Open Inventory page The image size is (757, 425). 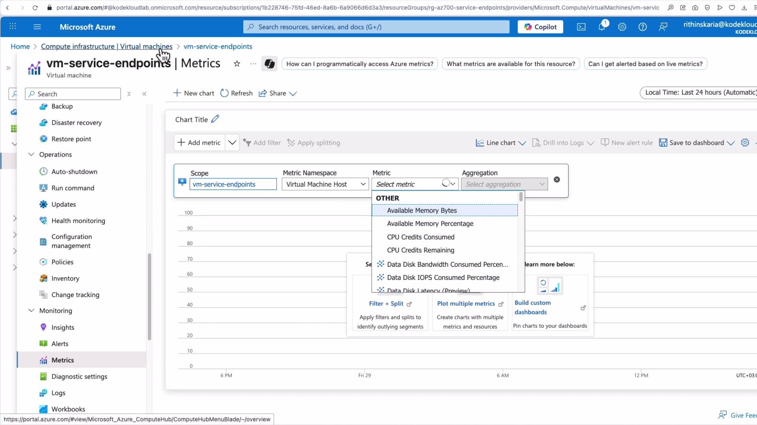click(65, 278)
